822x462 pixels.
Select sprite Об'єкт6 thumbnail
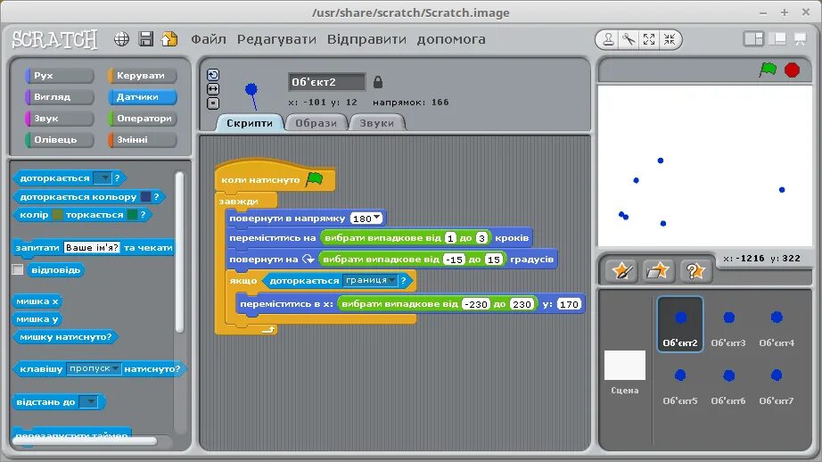tap(728, 384)
